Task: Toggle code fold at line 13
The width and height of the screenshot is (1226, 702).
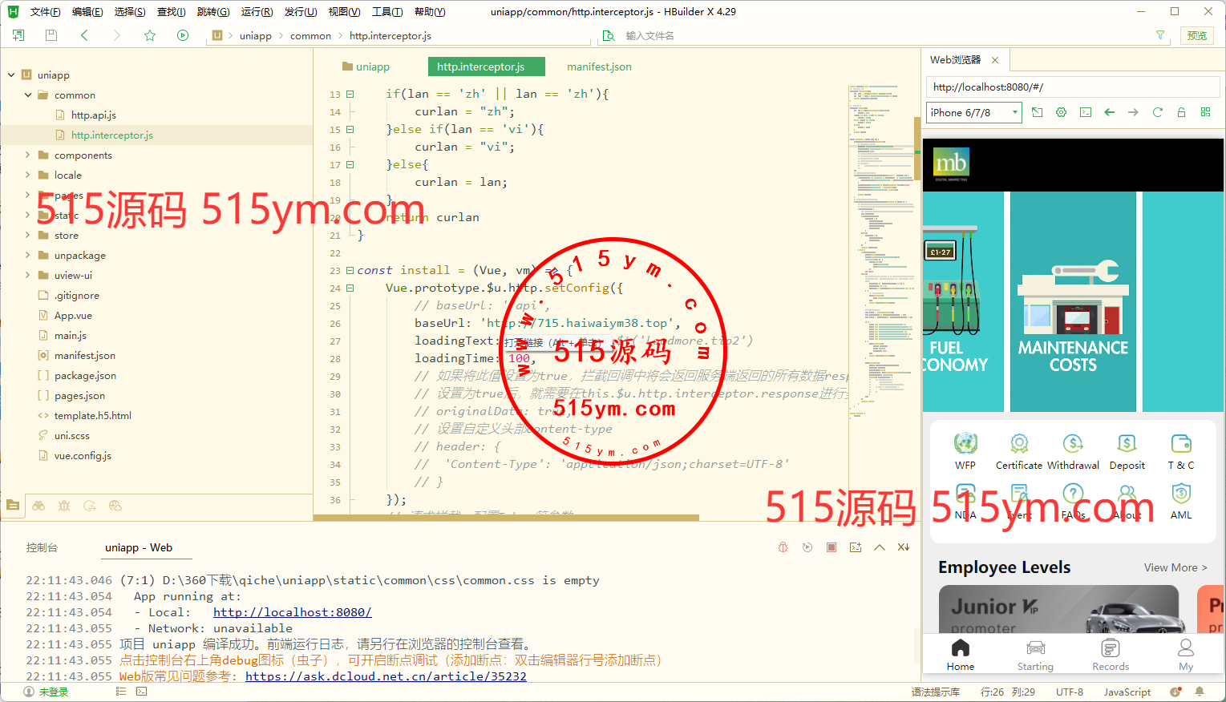Action: pyautogui.click(x=350, y=95)
